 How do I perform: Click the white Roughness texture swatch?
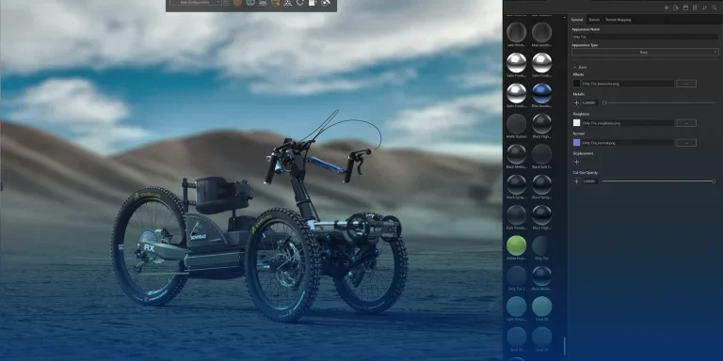[576, 123]
